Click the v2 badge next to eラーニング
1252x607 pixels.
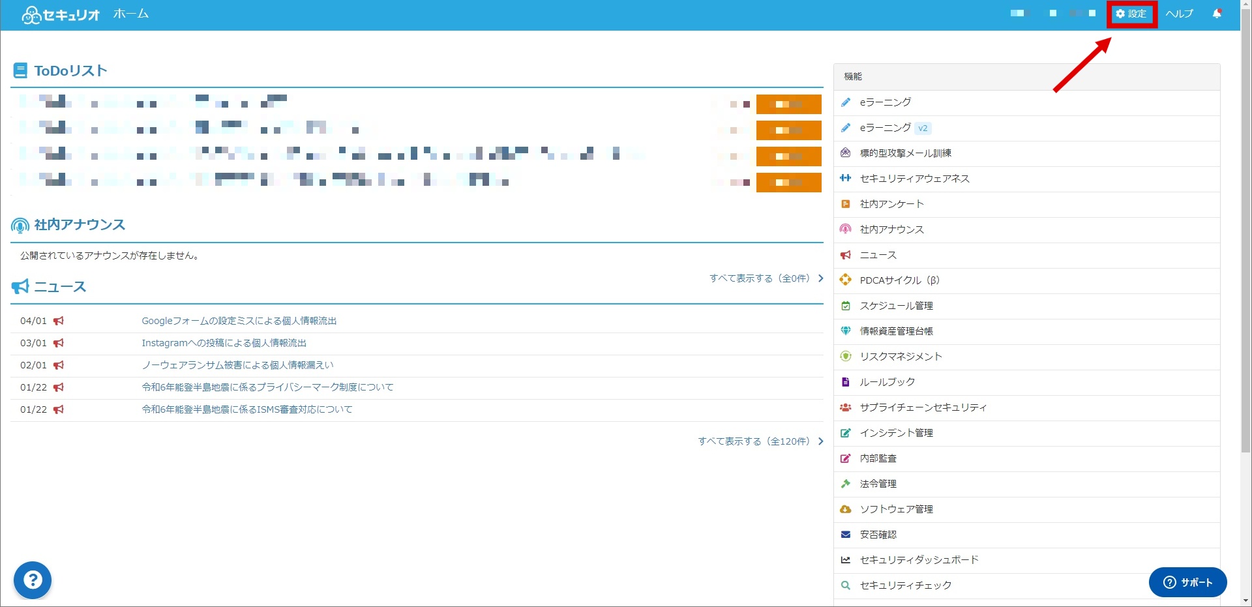tap(923, 128)
